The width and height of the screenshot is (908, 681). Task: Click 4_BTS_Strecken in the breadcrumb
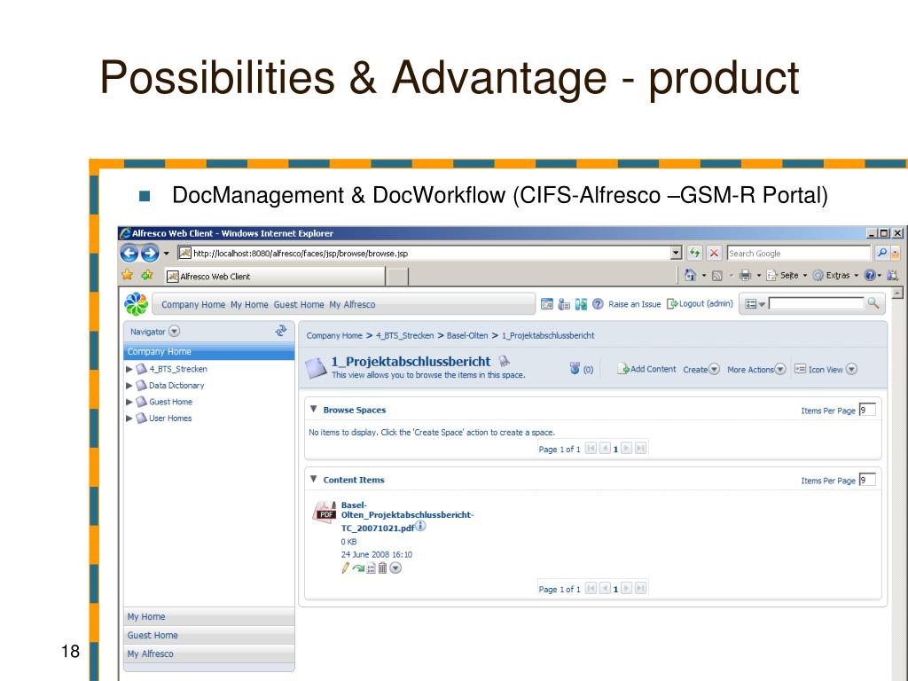click(404, 335)
